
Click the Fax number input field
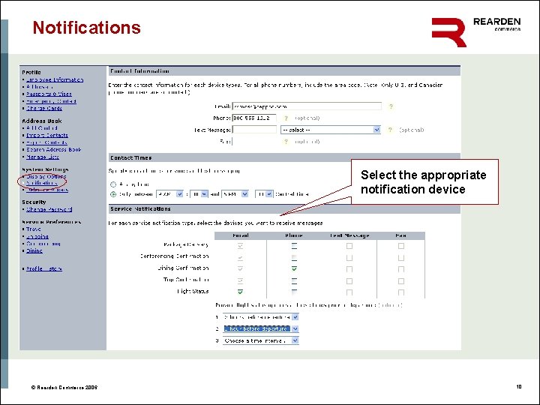(254, 141)
